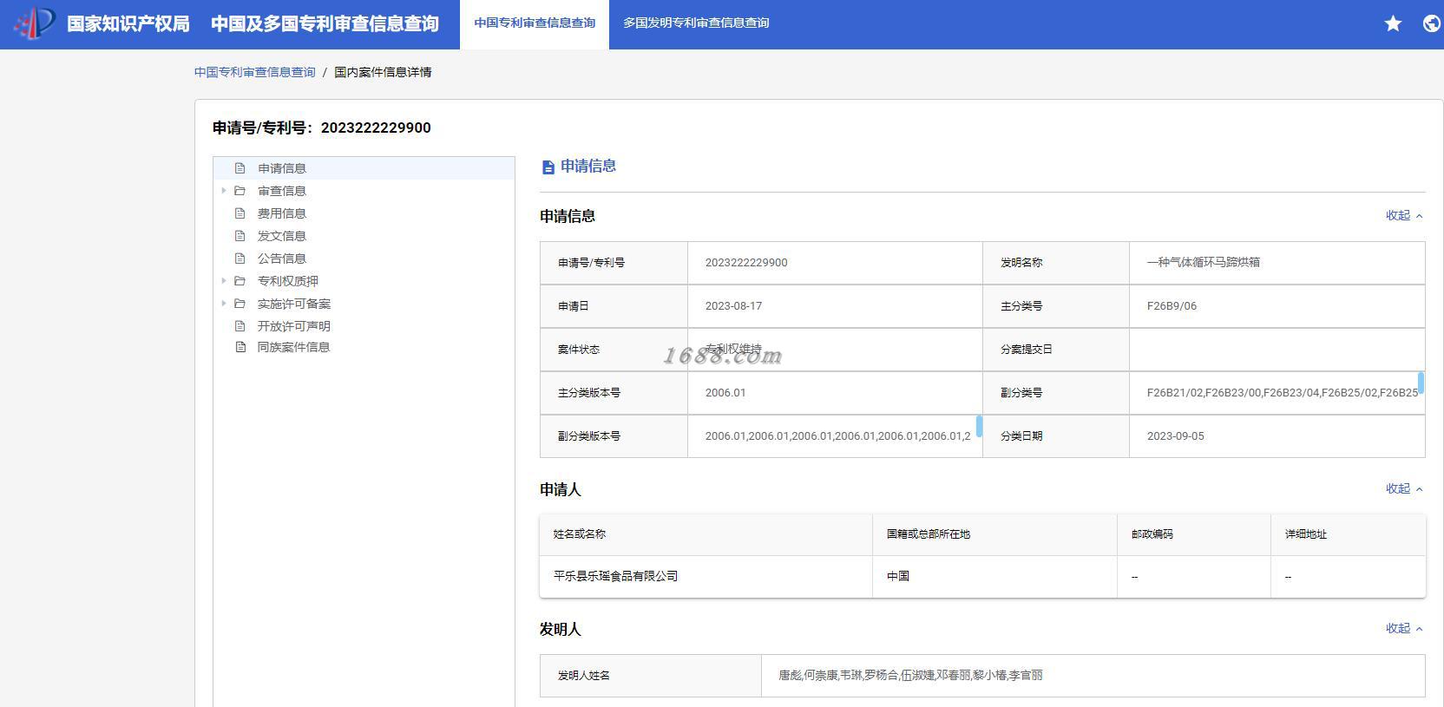Select 费用信息 in the left tree

[282, 213]
